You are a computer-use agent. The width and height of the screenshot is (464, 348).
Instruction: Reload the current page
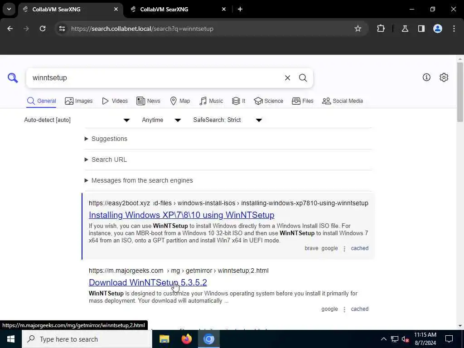[x=43, y=29]
